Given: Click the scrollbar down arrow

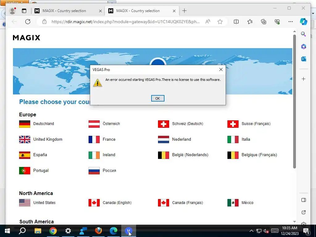Looking at the screenshot, I should (294, 222).
